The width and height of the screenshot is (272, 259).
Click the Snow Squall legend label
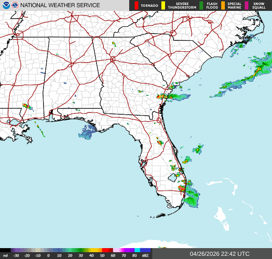coord(259,5)
